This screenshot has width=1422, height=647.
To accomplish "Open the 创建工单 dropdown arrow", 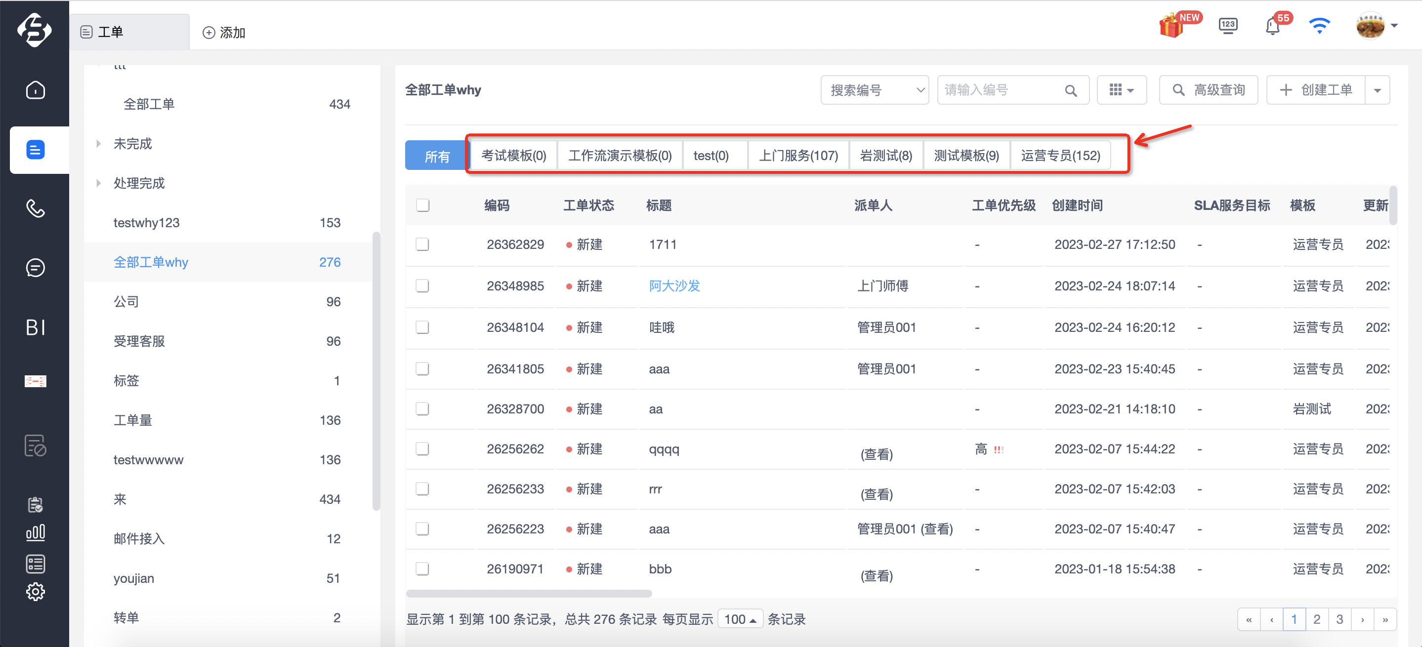I will 1378,90.
